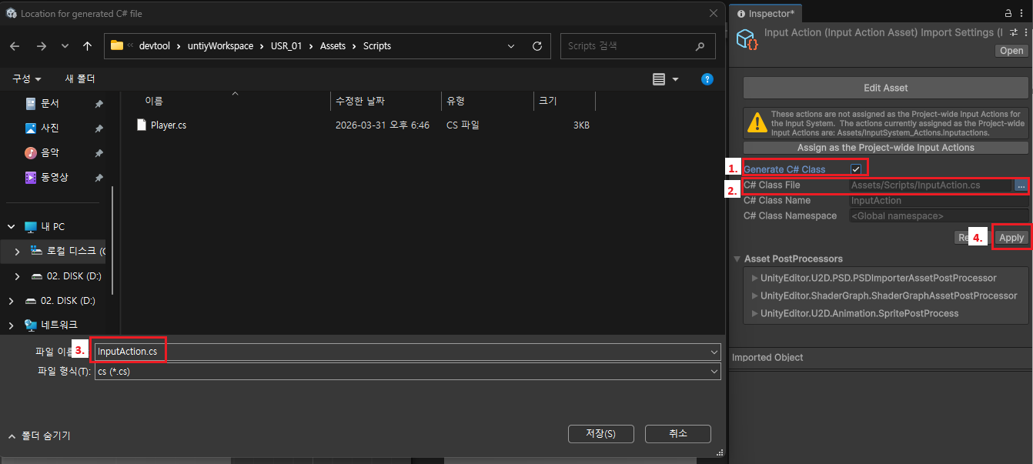Click the C# Class Namespace field
1033x464 pixels.
[938, 216]
